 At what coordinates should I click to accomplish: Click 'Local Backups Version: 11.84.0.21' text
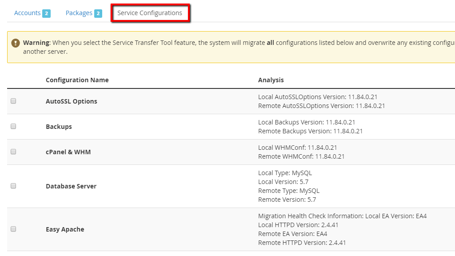pos(307,122)
